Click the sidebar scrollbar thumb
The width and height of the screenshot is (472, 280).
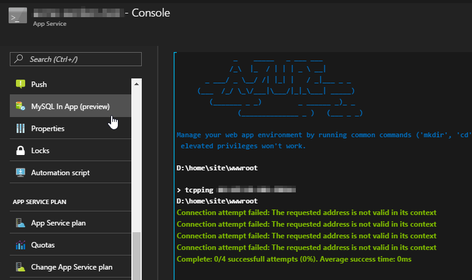point(136,256)
